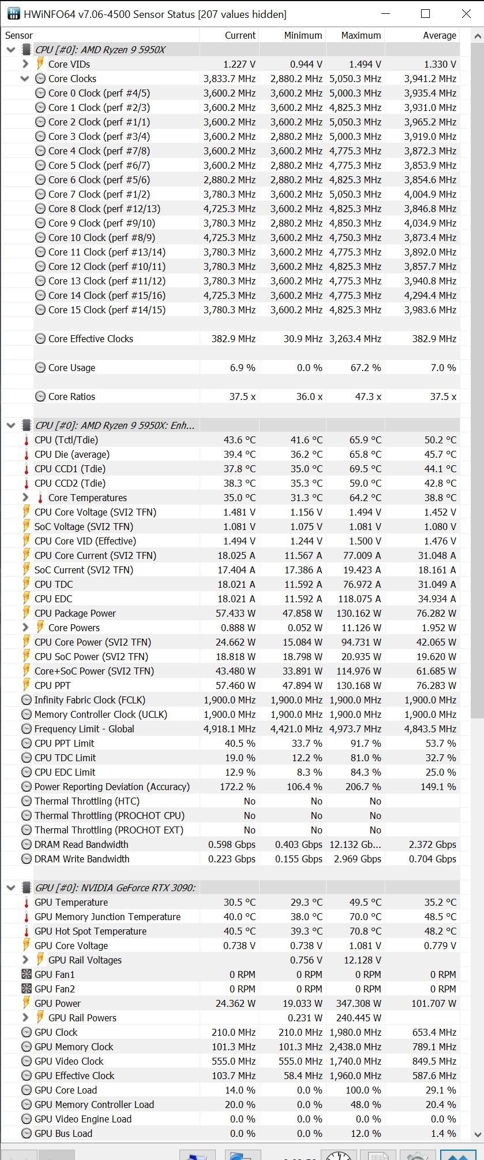
Task: Expand the GPU Rail Voltages group
Action: tap(25, 960)
